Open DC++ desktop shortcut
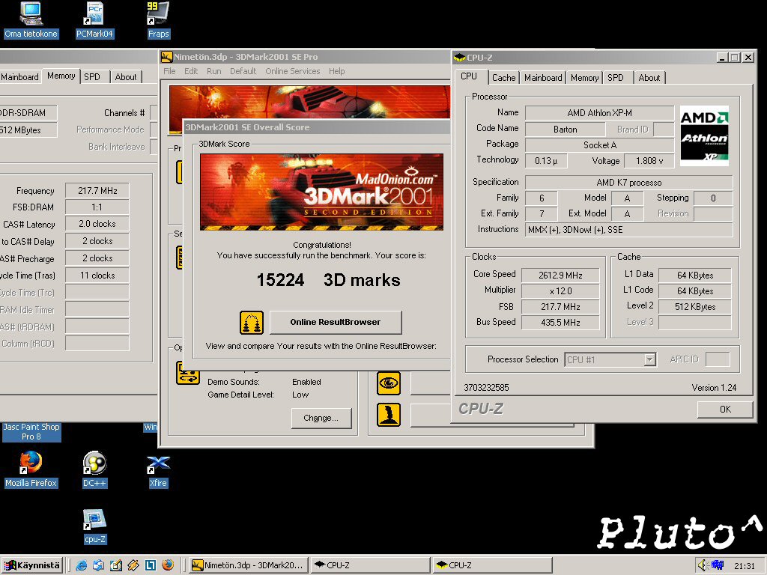The width and height of the screenshot is (767, 575). (94, 470)
